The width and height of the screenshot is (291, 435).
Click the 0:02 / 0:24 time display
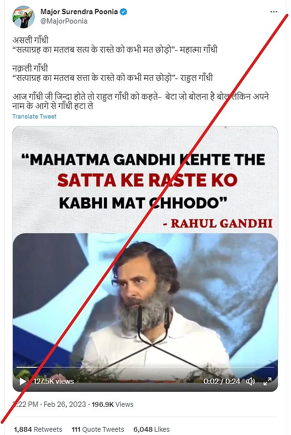click(221, 381)
